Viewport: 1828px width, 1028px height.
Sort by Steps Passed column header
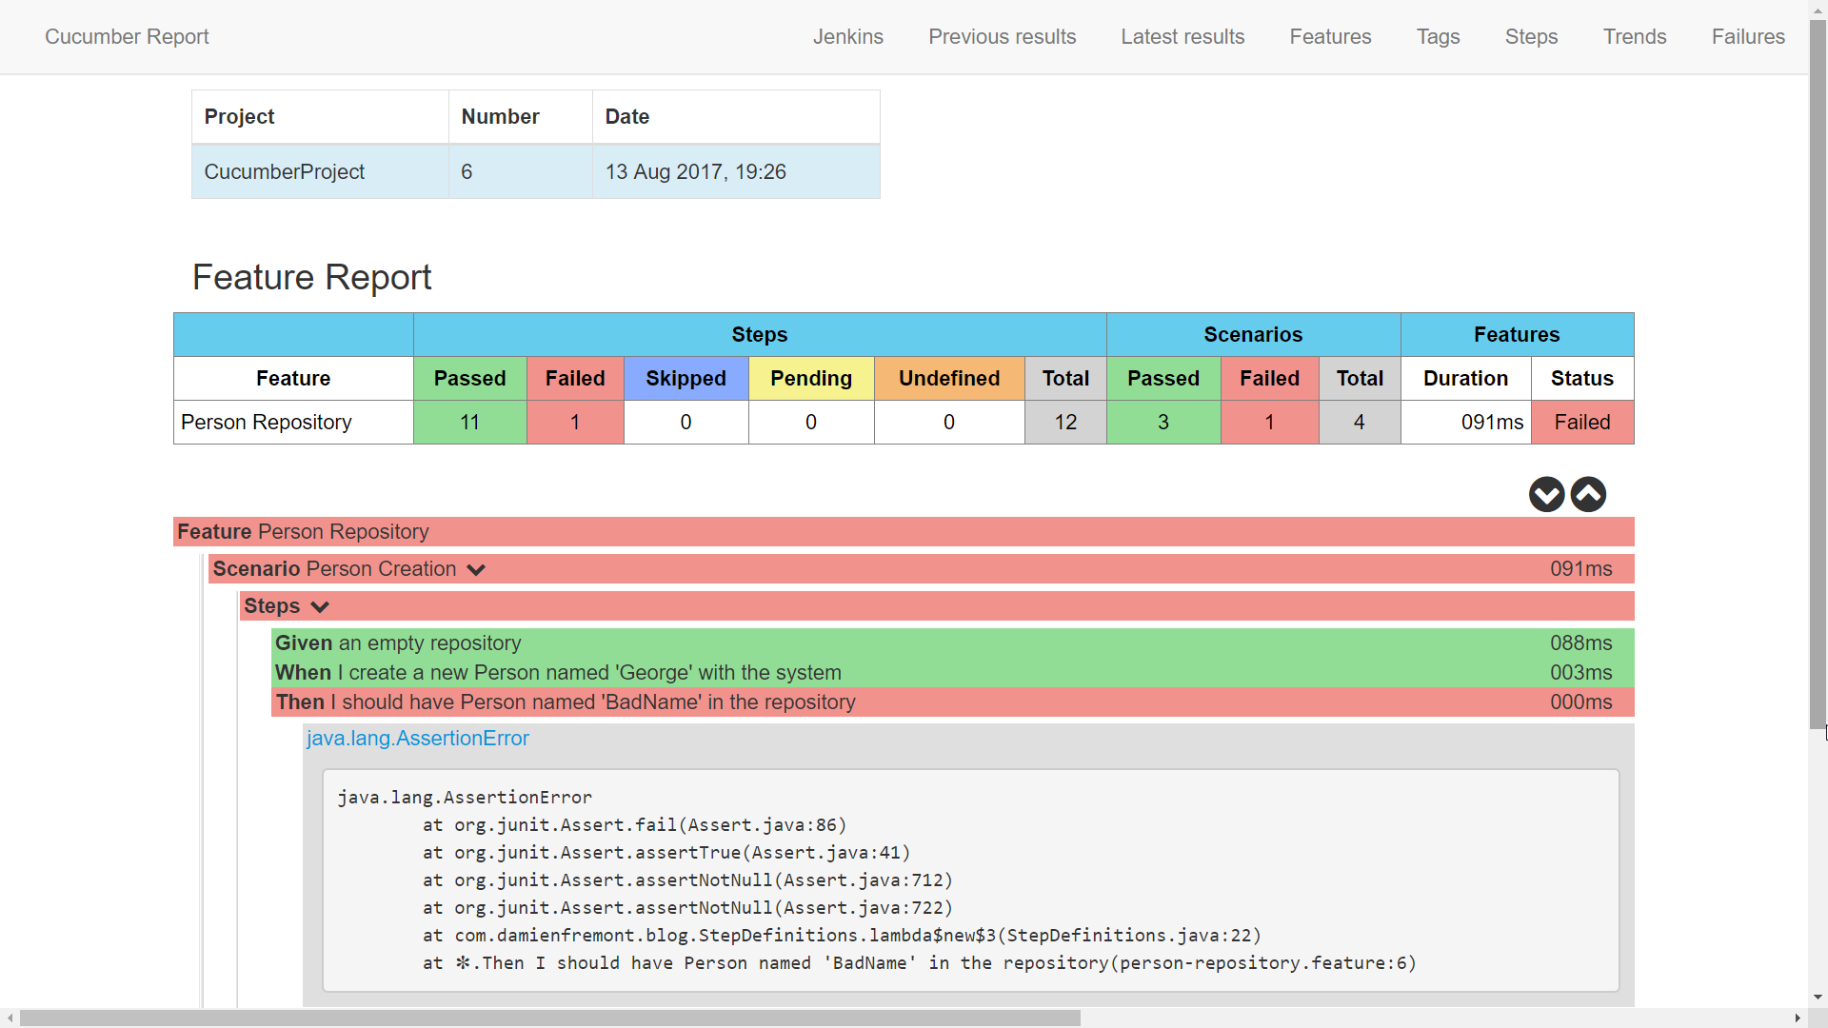(x=469, y=379)
